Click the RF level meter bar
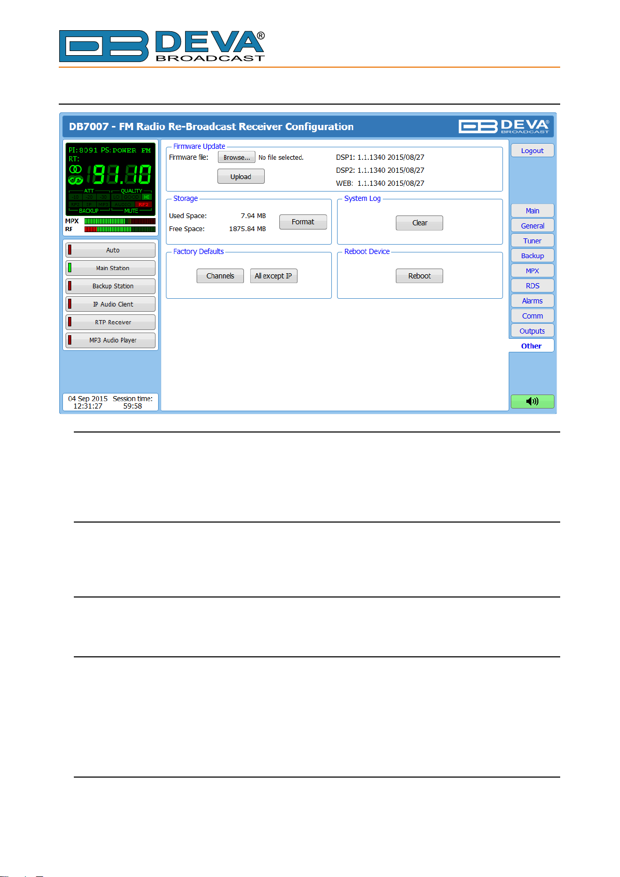Screen dimensions: 620x877 pyautogui.click(x=120, y=229)
